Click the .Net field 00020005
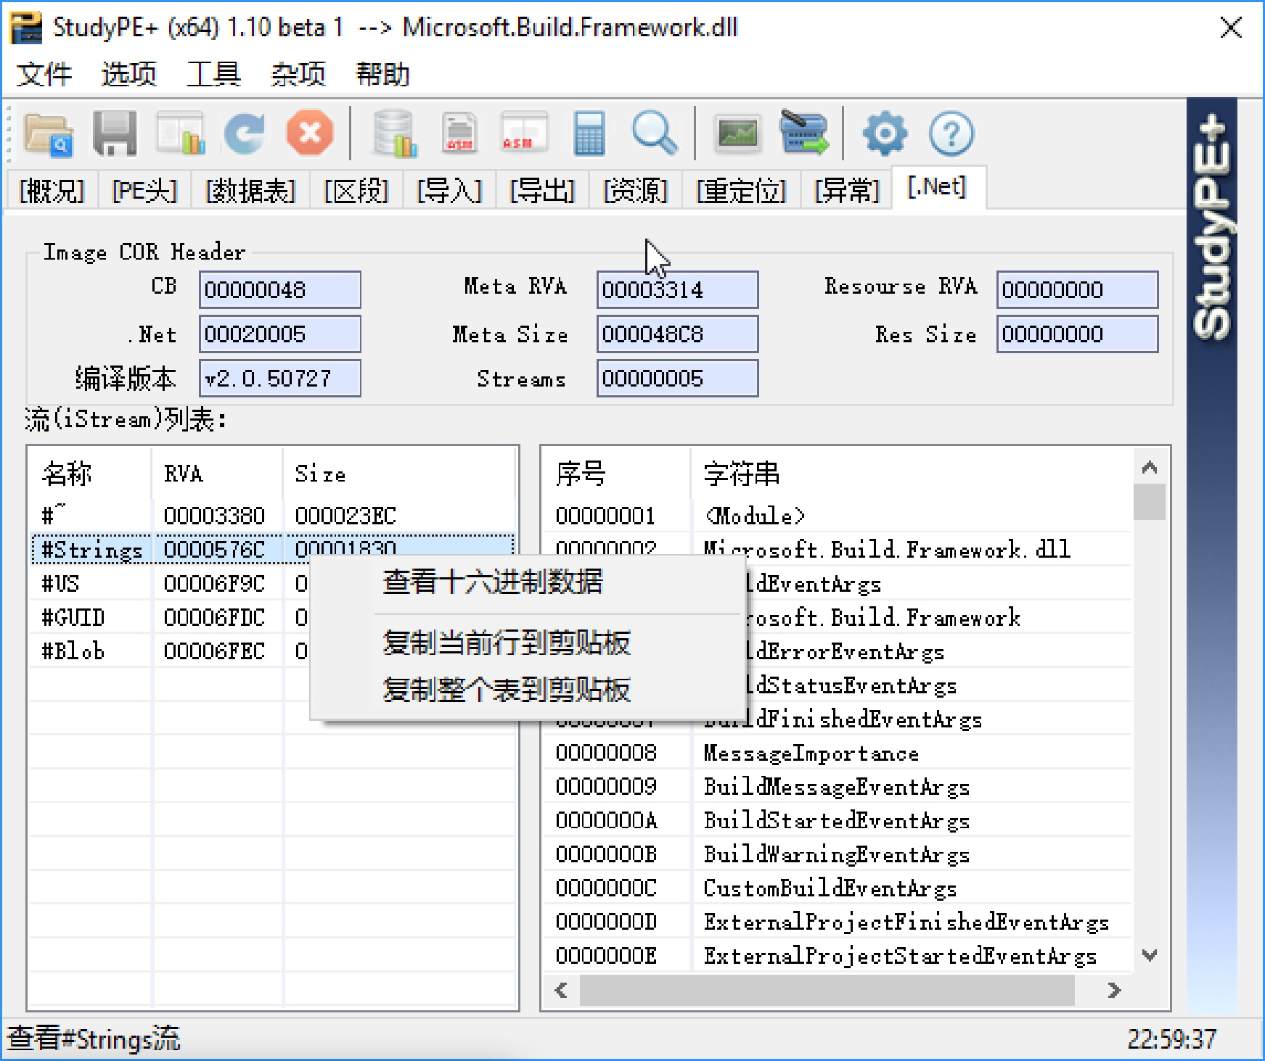1265x1061 pixels. point(280,334)
